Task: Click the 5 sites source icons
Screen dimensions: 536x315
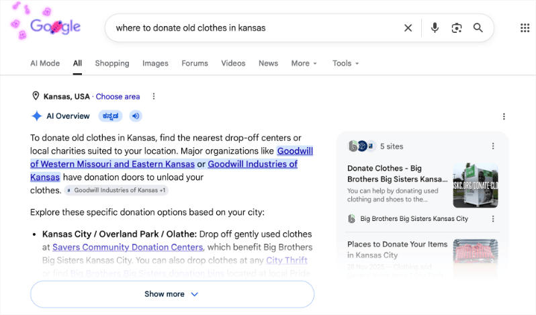Action: (x=361, y=146)
